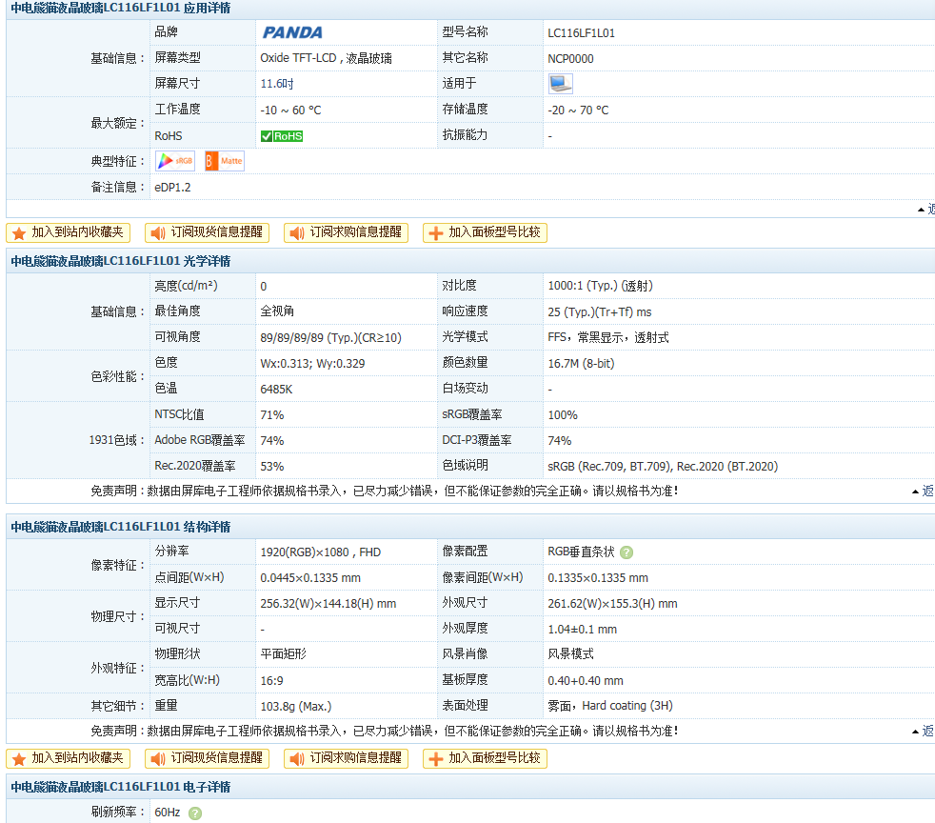Select the eDP1.2 remark text
The width and height of the screenshot is (935, 823).
click(172, 188)
